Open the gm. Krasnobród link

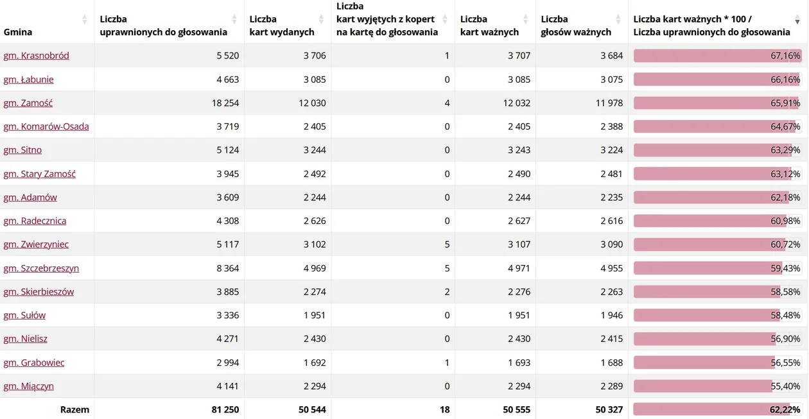[x=36, y=56]
